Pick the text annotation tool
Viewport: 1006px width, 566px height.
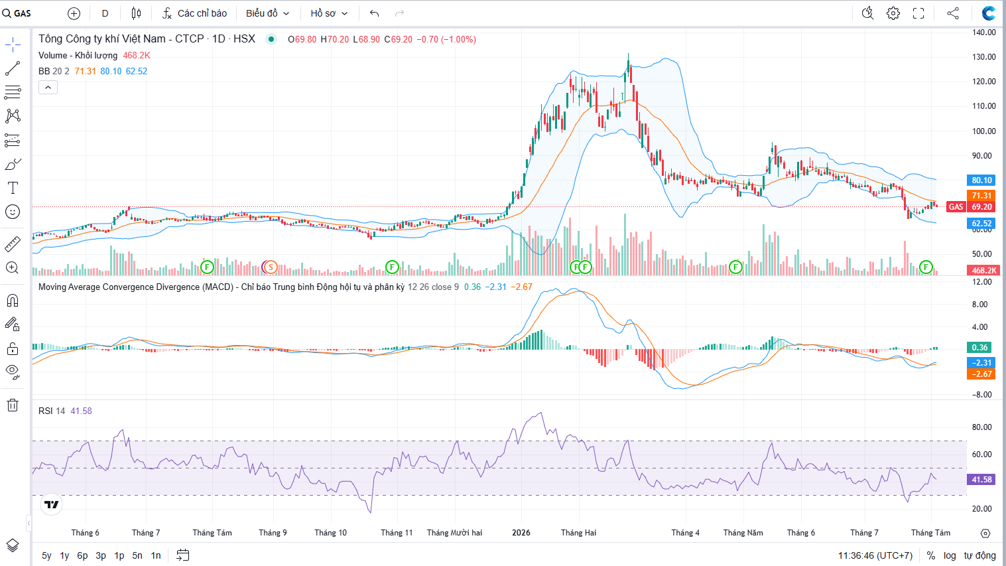13,188
